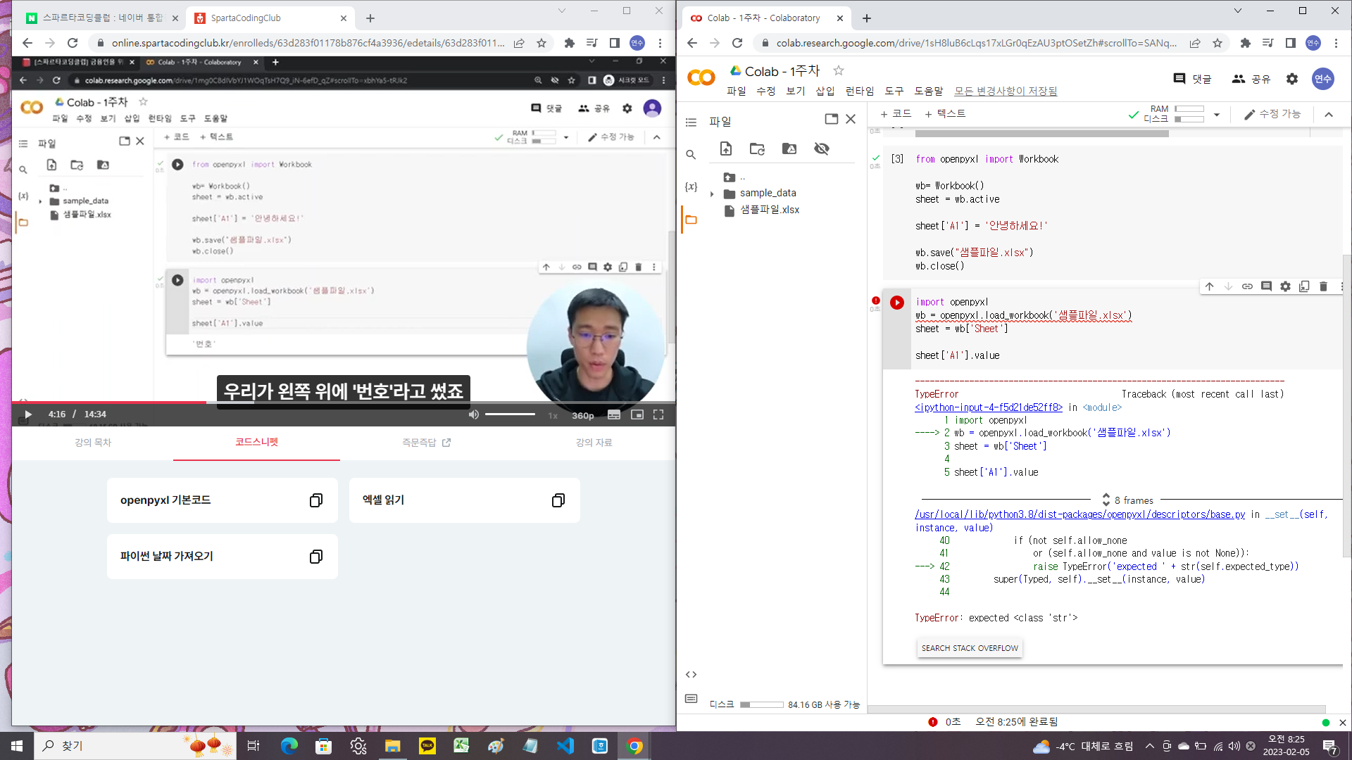
Task: Mirror cell in tab from cell toolbar
Action: coord(1304,286)
